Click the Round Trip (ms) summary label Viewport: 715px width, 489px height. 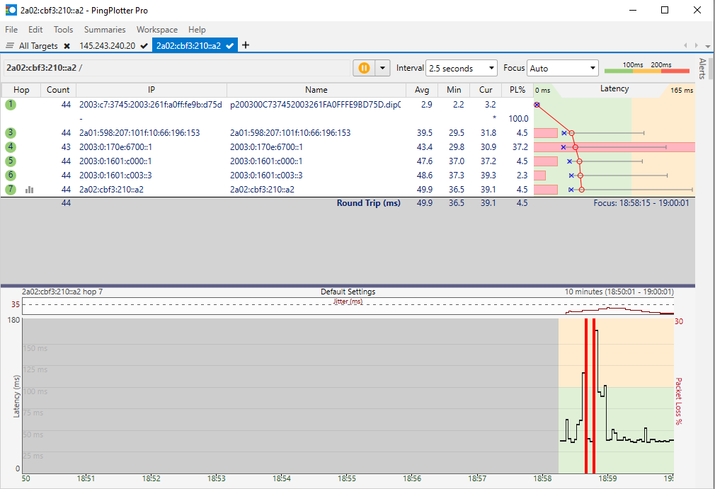[368, 203]
